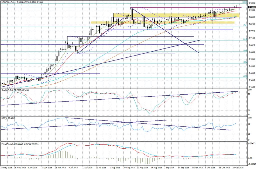The height and width of the screenshot is (170, 256).
Task: Click the 7 Sep 2018 date label
Action: (x=169, y=168)
